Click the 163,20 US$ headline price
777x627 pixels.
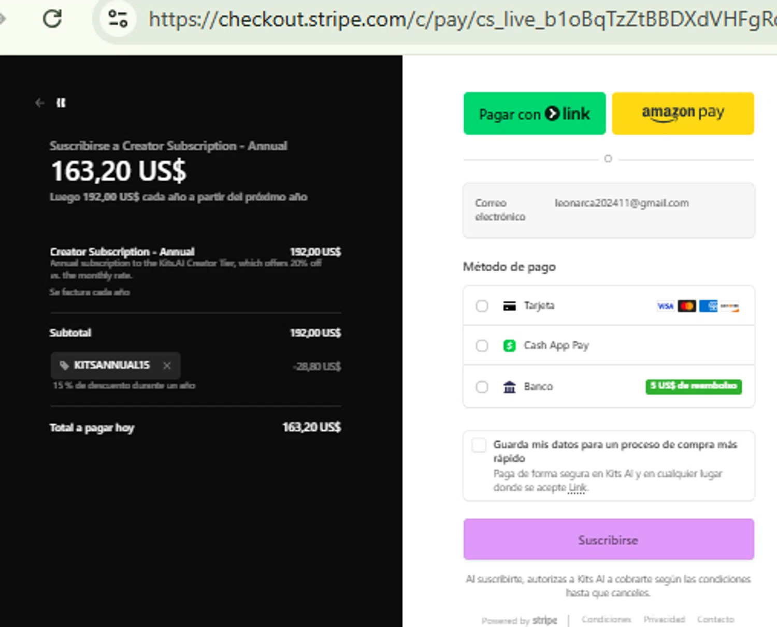(x=119, y=171)
